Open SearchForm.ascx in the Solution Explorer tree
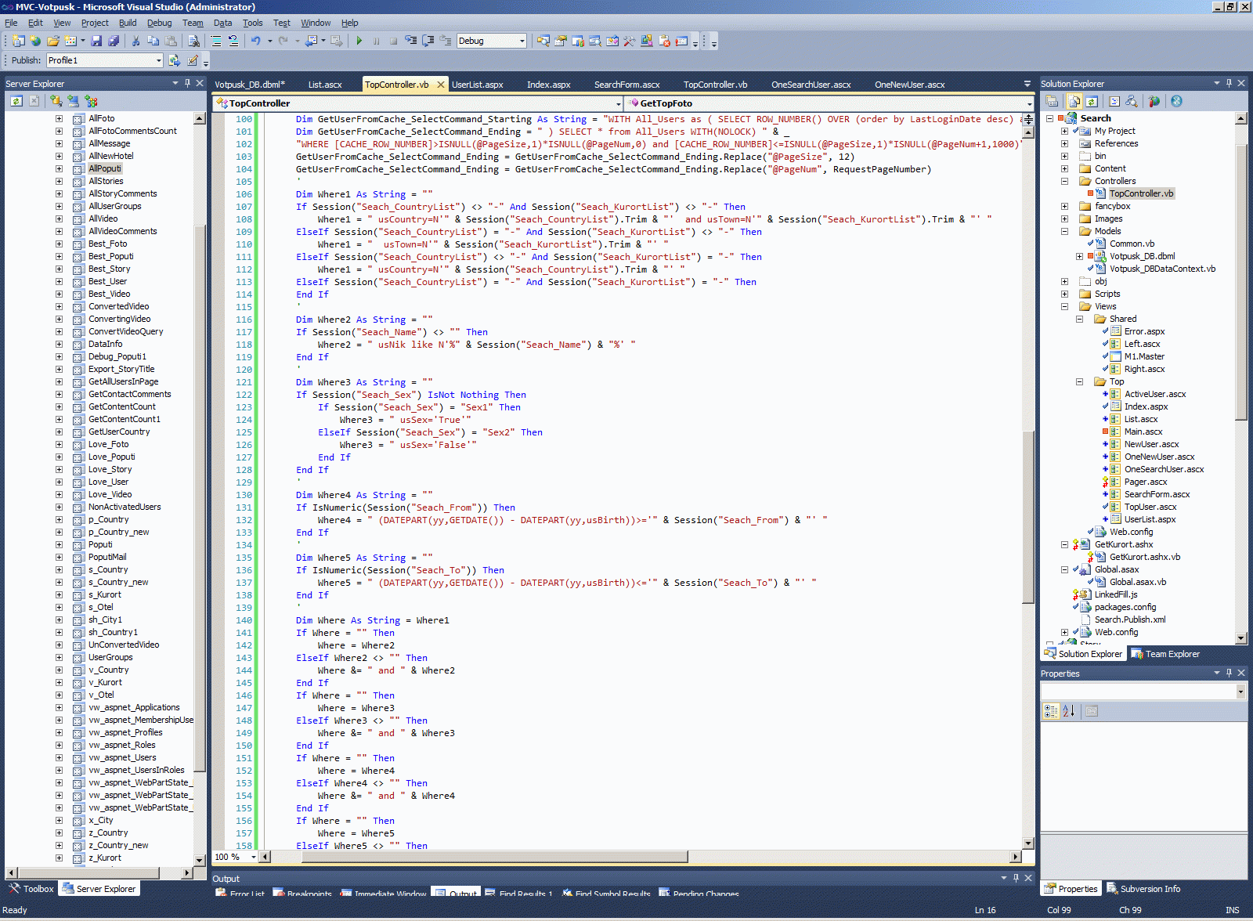This screenshot has height=921, width=1253. 1157,494
